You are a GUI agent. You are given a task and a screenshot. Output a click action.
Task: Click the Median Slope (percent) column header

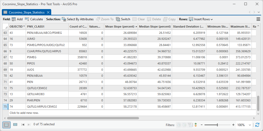pyautogui.click(x=155, y=27)
